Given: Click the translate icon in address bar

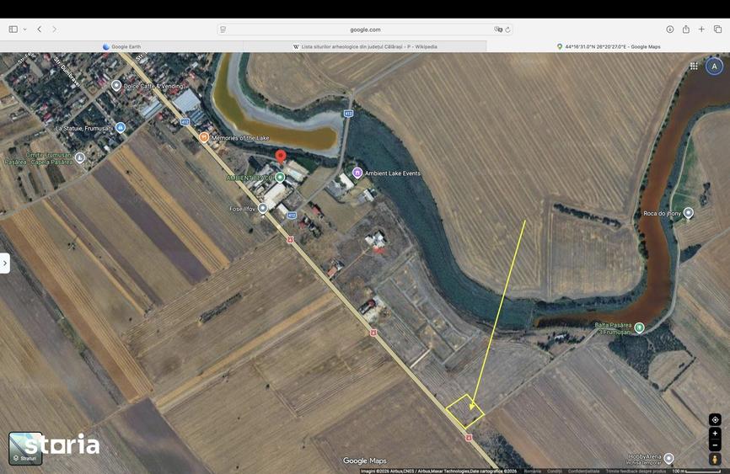Looking at the screenshot, I should [x=498, y=29].
